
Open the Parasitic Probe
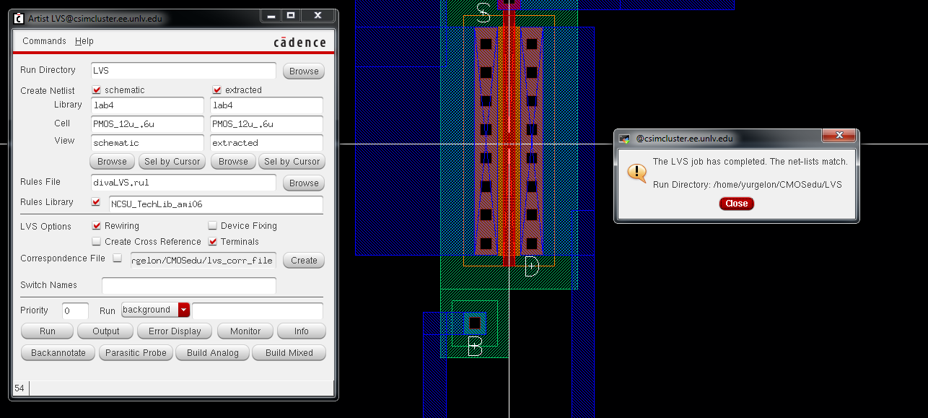tap(136, 353)
